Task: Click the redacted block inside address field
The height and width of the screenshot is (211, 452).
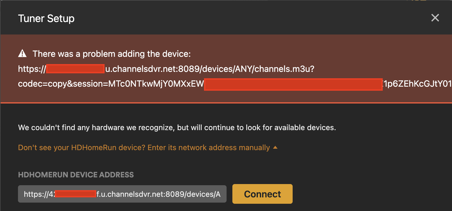Action: click(x=75, y=194)
